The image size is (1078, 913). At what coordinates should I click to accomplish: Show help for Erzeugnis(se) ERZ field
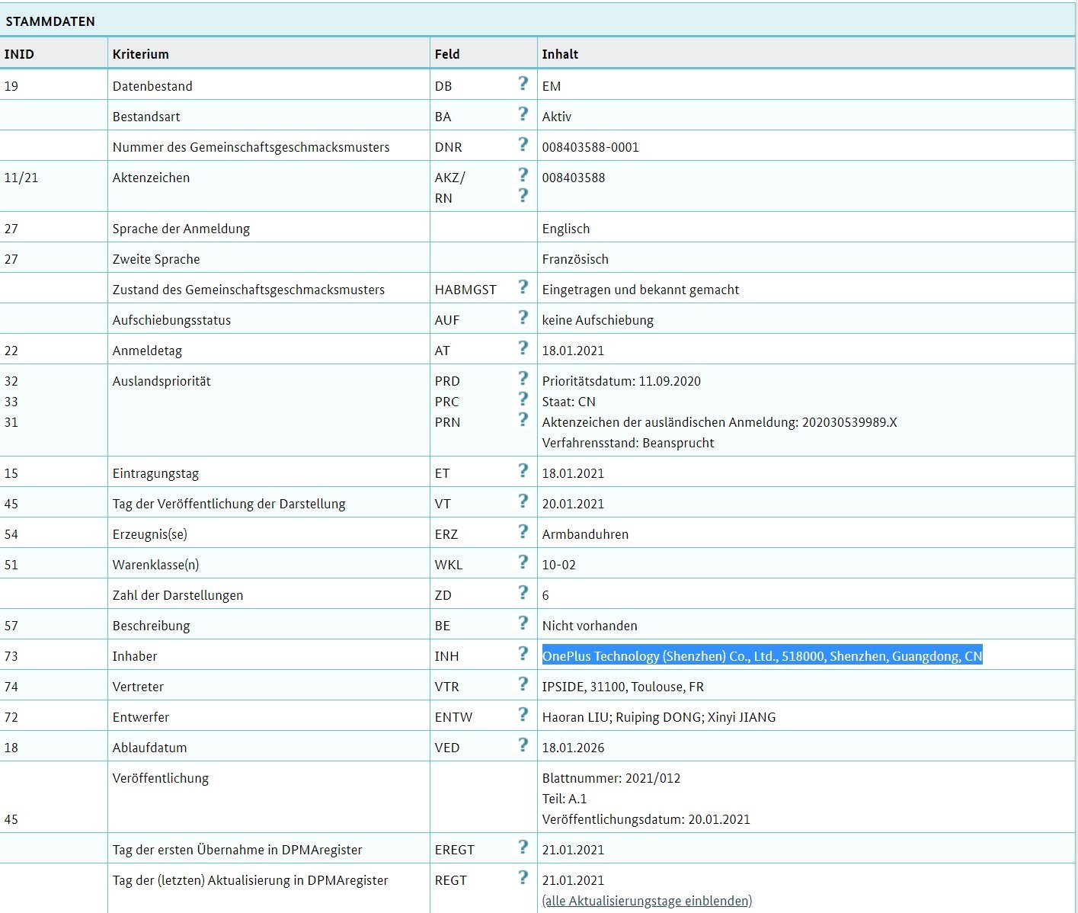point(523,531)
